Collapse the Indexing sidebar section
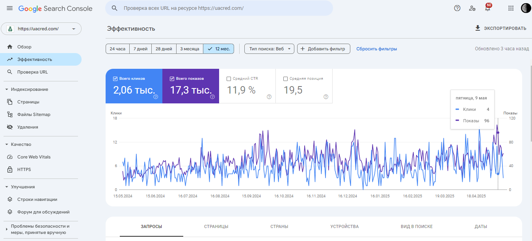532x241 pixels. point(7,89)
